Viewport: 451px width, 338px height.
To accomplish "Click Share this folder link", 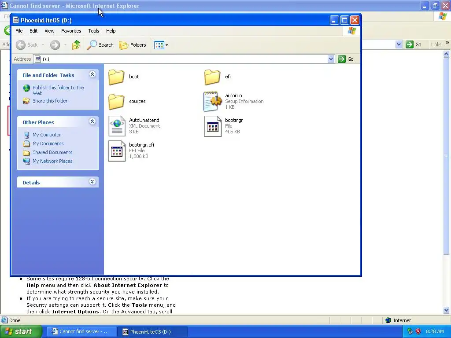I will pos(50,101).
